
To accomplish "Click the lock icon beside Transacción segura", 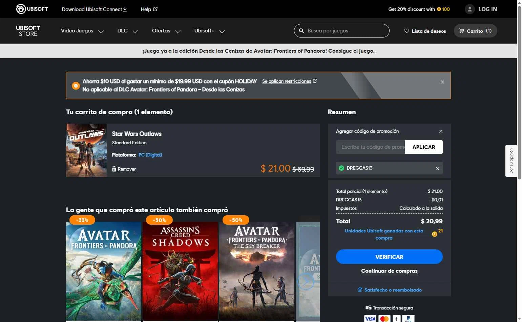I will [368, 308].
